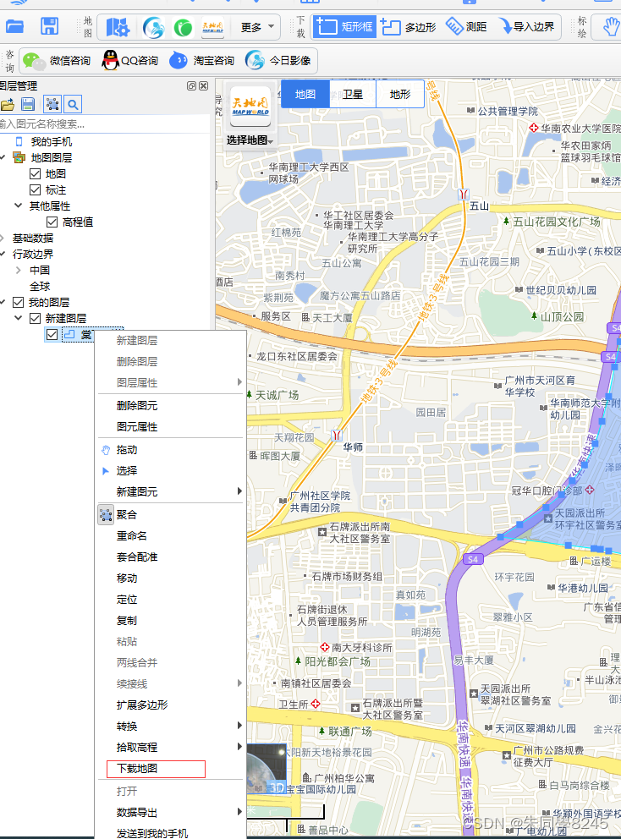
Task: Choose the Tianditu map source icon in toolbar
Action: (x=212, y=27)
